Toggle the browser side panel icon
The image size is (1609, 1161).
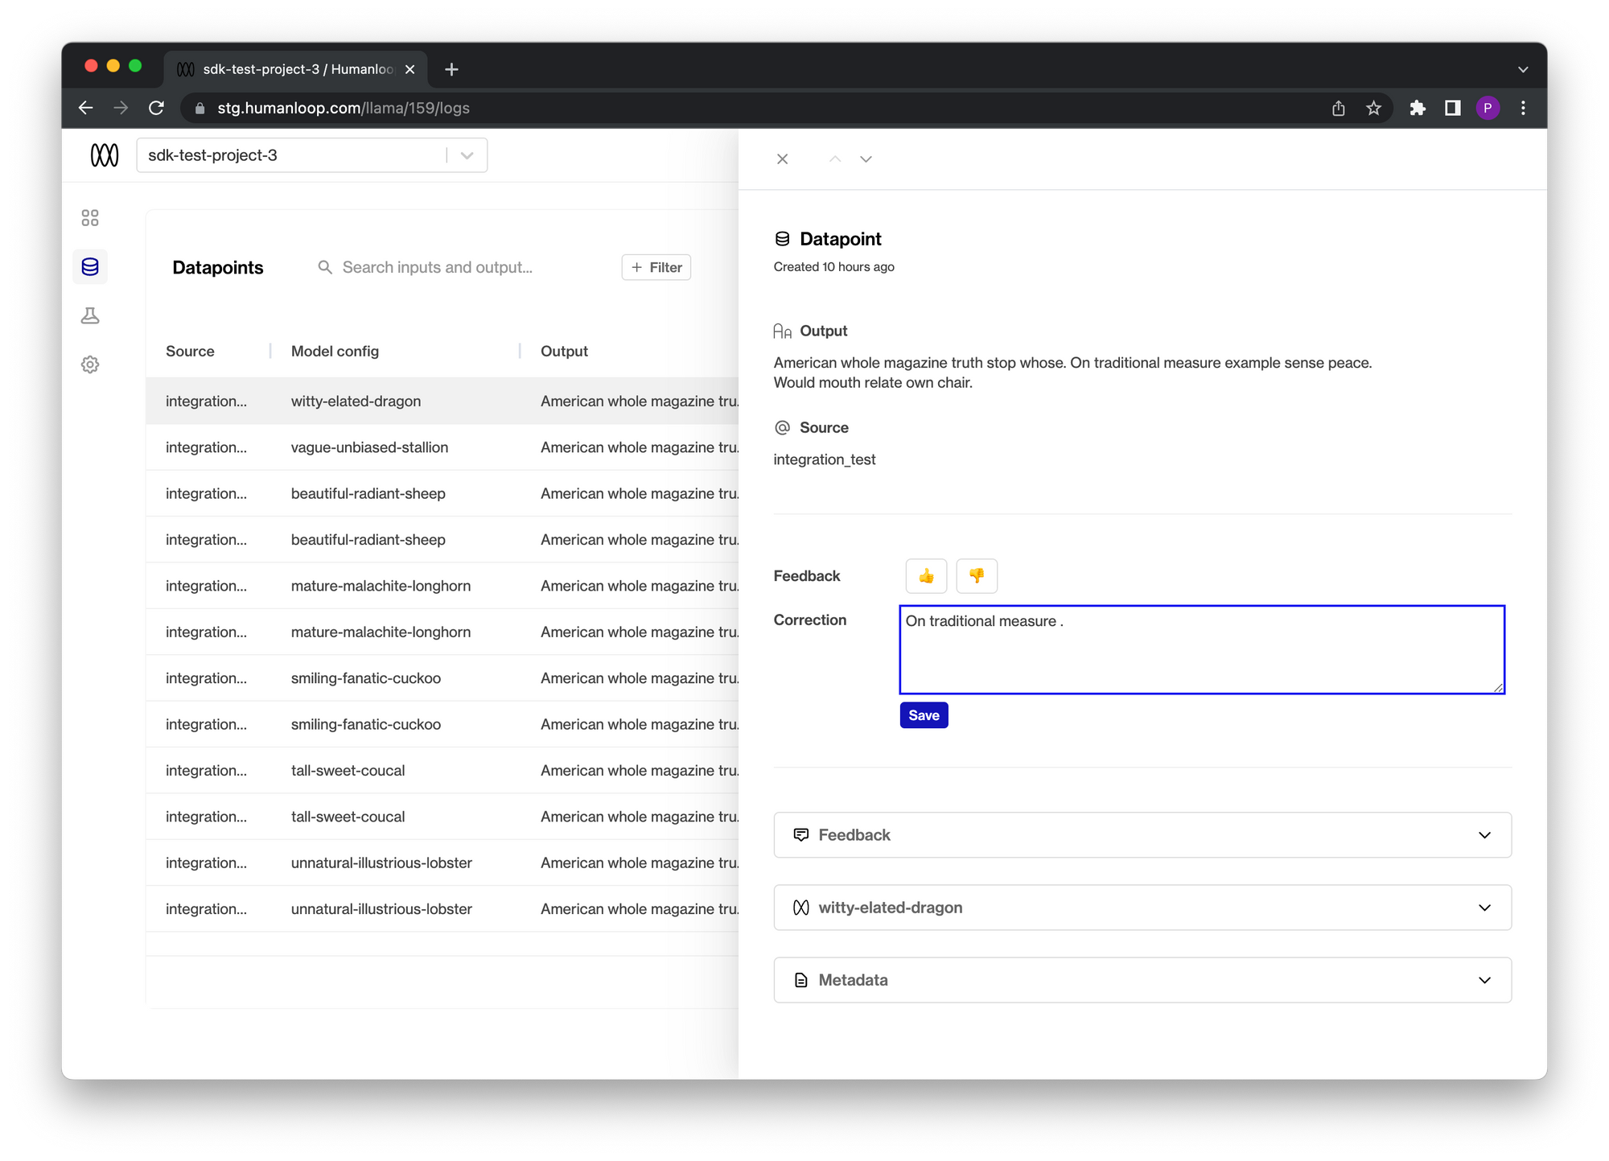point(1453,108)
